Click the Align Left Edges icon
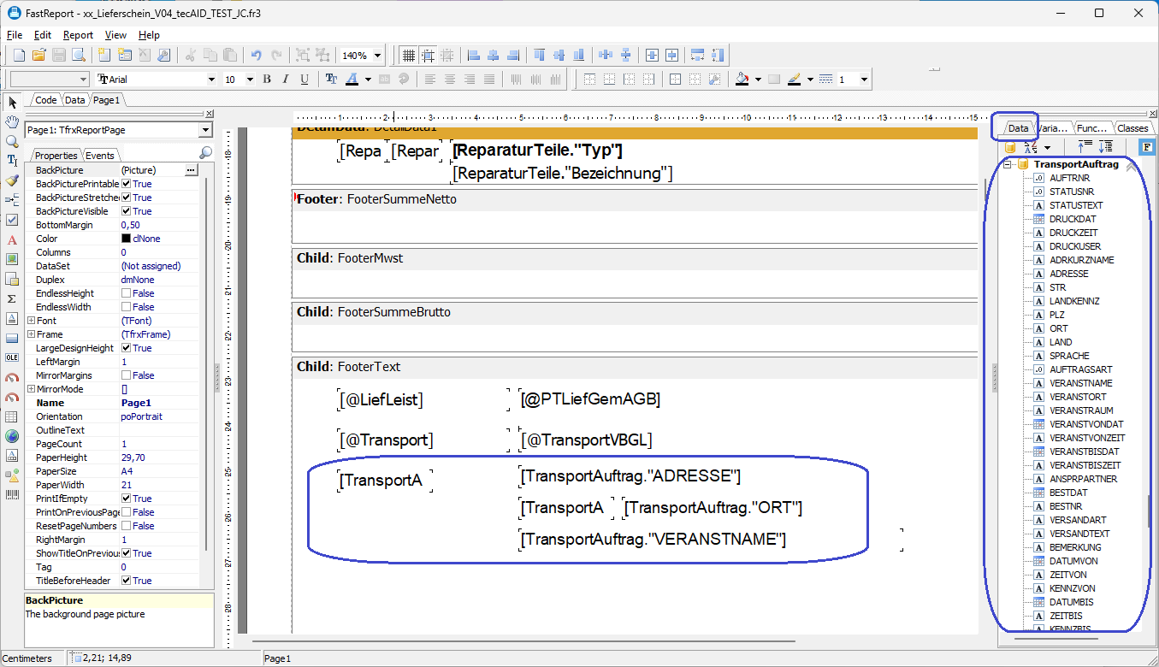This screenshot has height=667, width=1159. pyautogui.click(x=473, y=55)
